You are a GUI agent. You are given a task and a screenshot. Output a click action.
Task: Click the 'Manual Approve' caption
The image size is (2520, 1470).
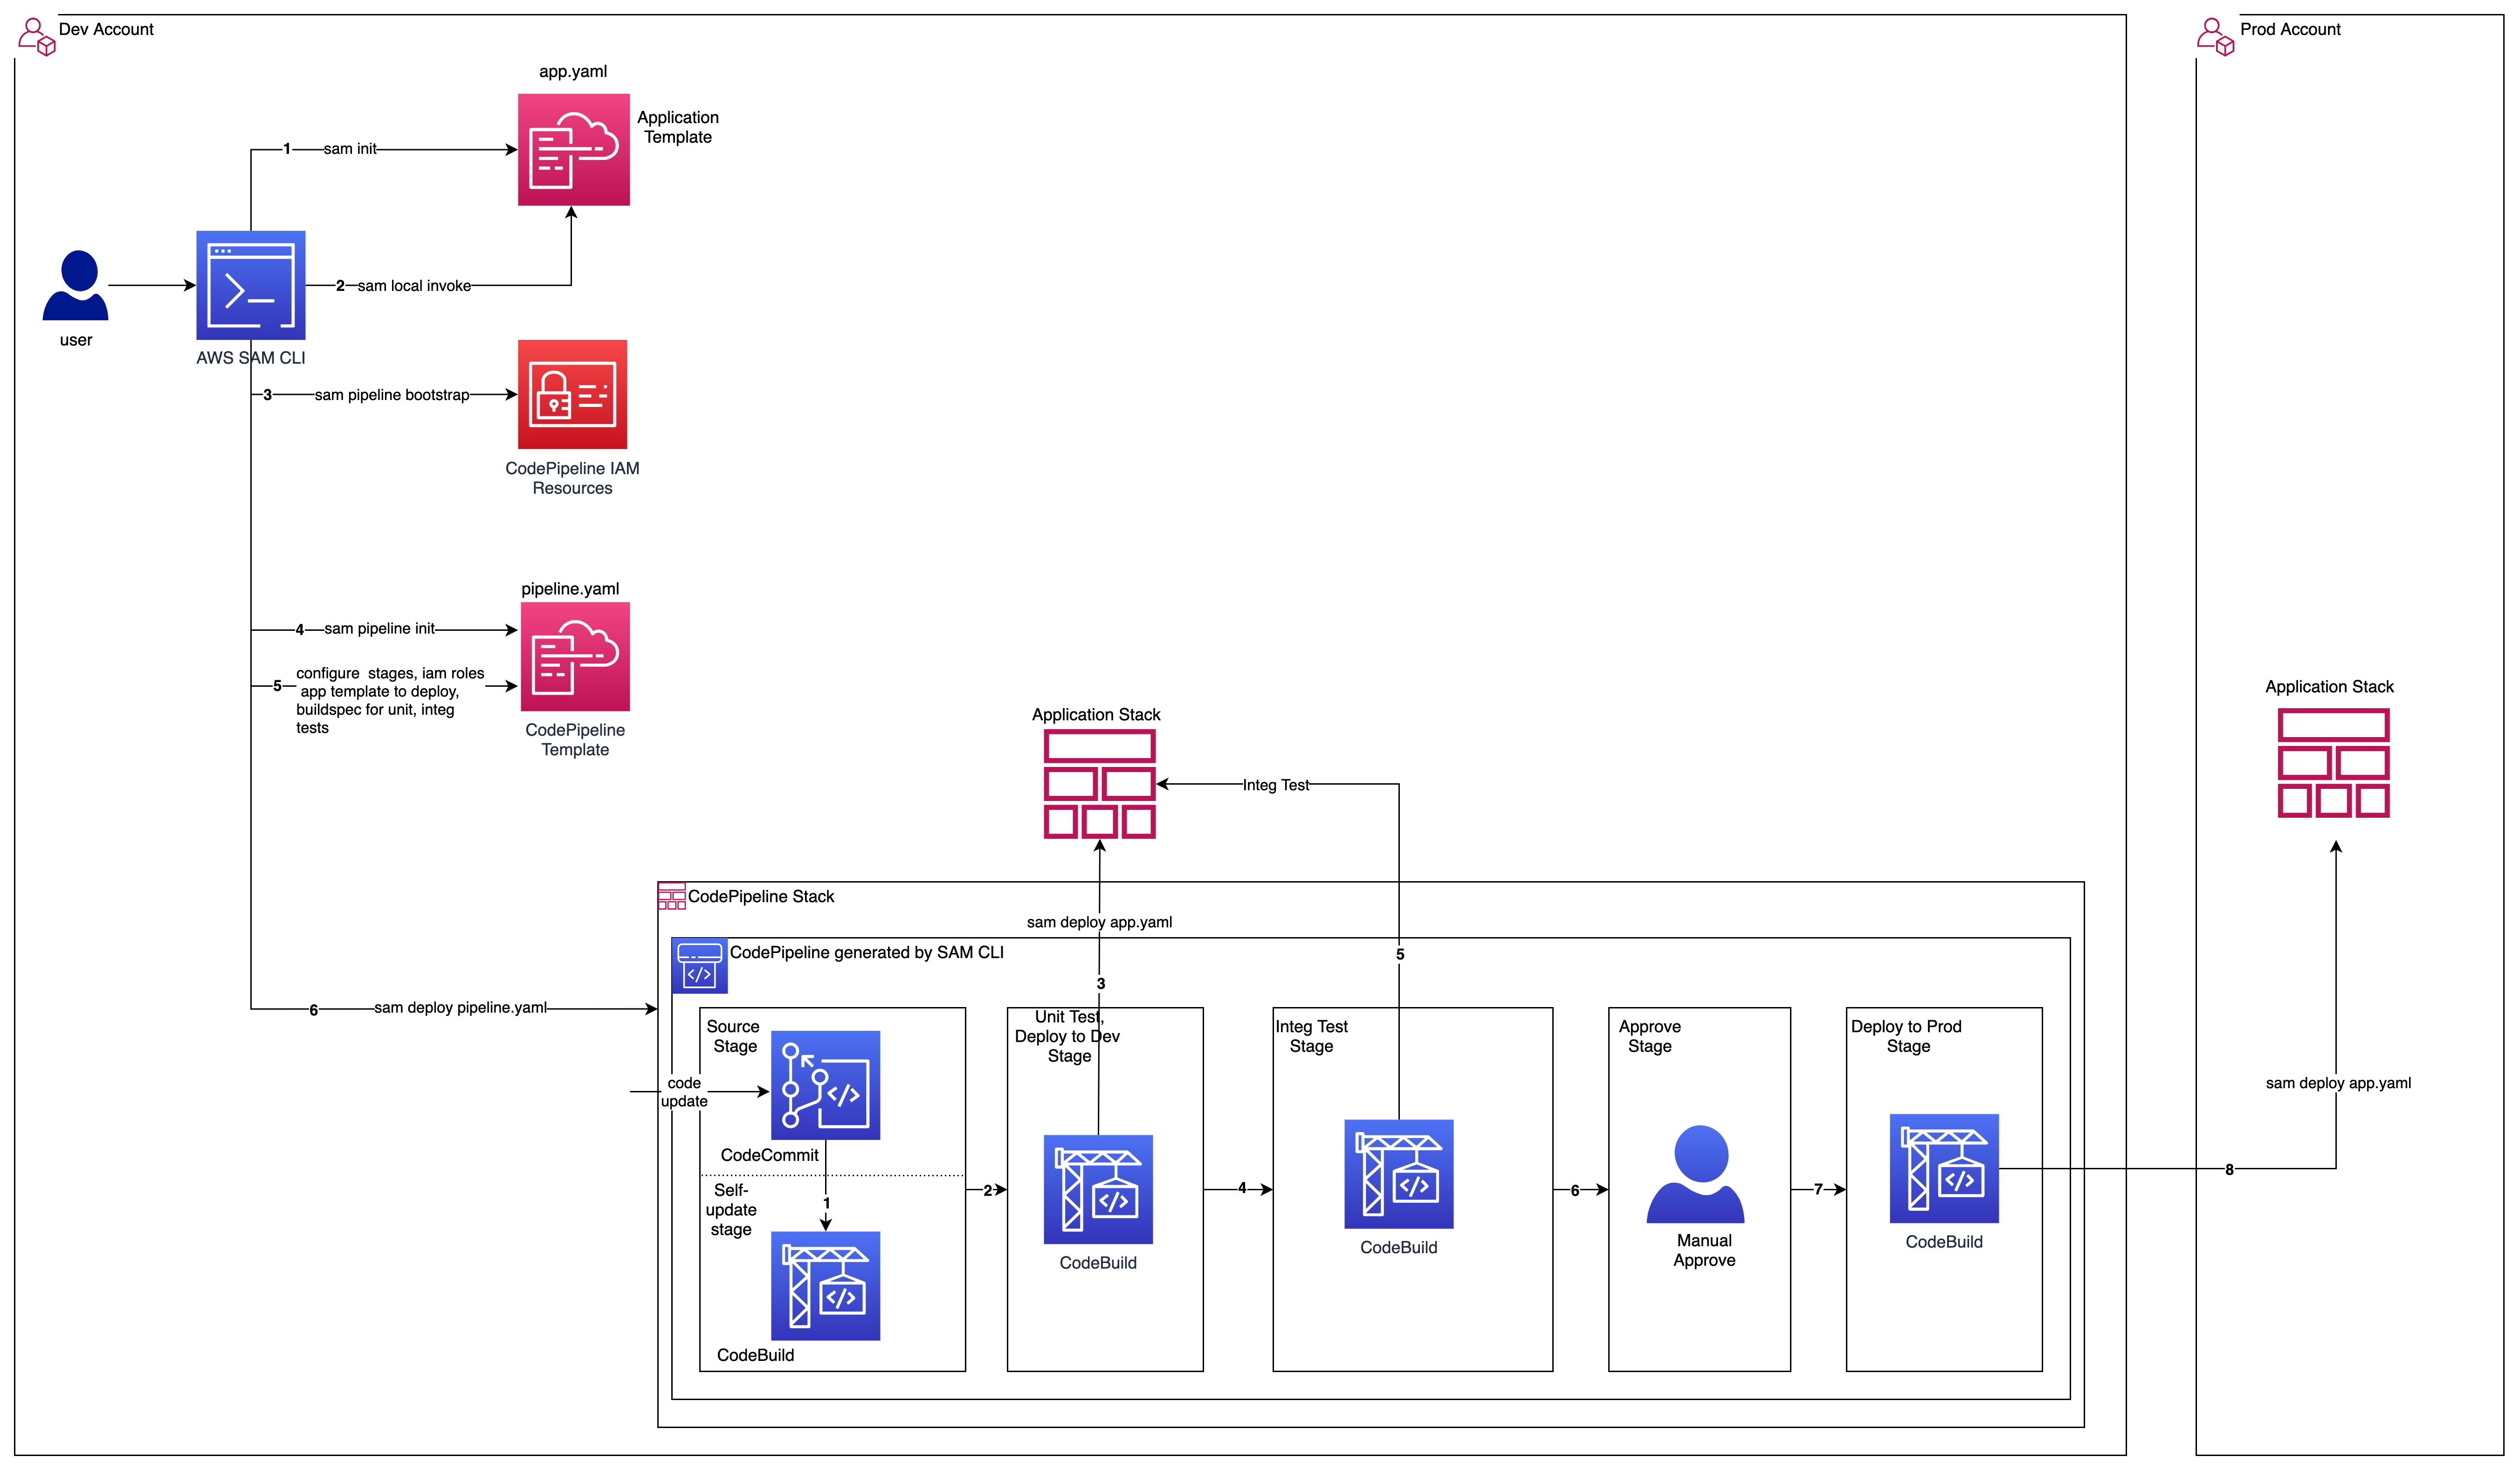pyautogui.click(x=1705, y=1250)
